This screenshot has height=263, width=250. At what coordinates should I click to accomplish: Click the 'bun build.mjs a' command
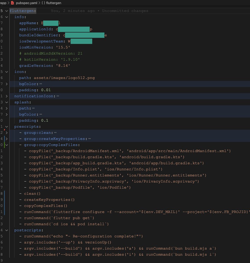[x=181, y=249]
